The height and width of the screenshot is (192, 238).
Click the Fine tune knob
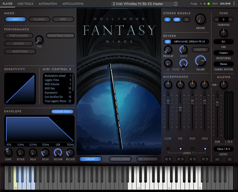[223, 33]
